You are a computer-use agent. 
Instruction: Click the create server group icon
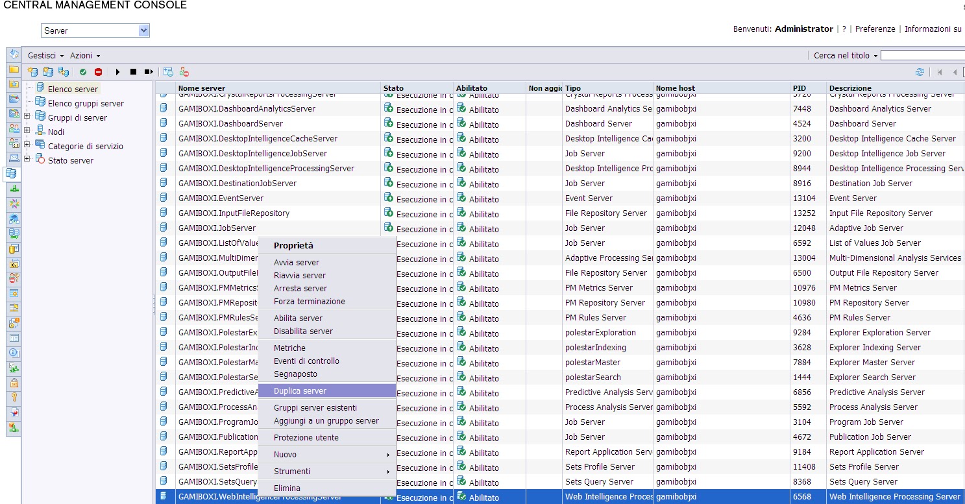point(48,72)
